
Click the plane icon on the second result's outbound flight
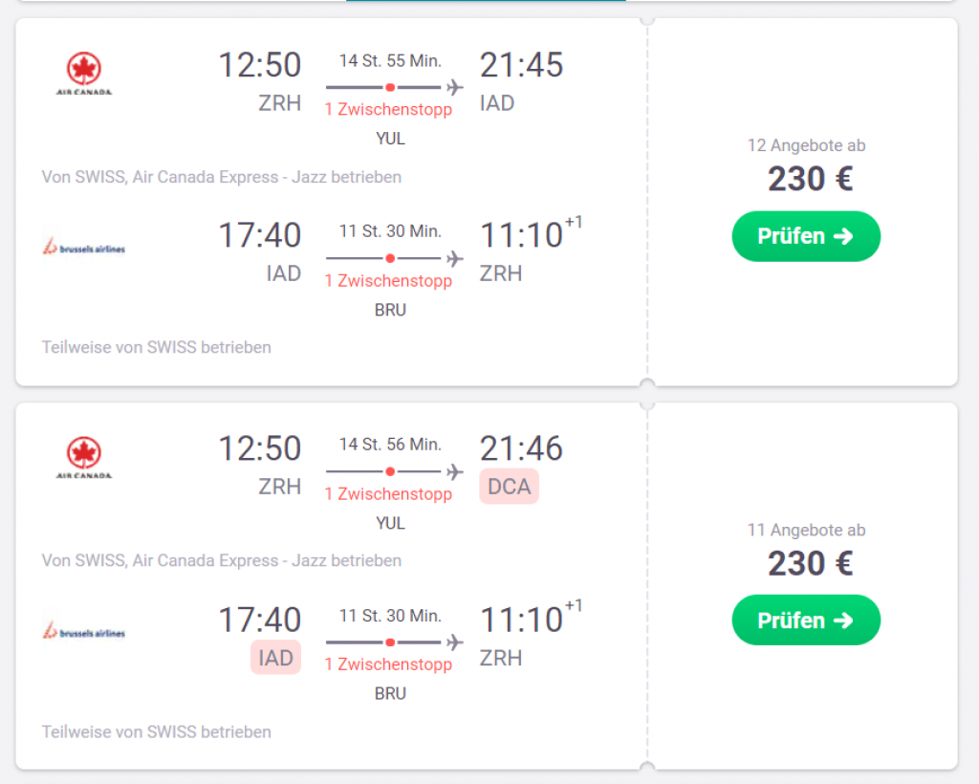(x=455, y=471)
